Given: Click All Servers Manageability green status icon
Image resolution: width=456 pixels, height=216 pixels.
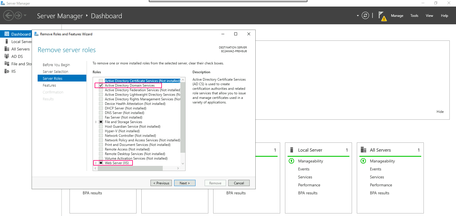Looking at the screenshot, I should coord(363,161).
